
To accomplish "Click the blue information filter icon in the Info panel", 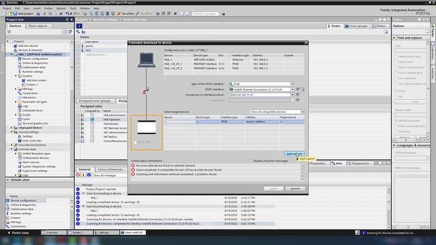I will tap(89, 175).
